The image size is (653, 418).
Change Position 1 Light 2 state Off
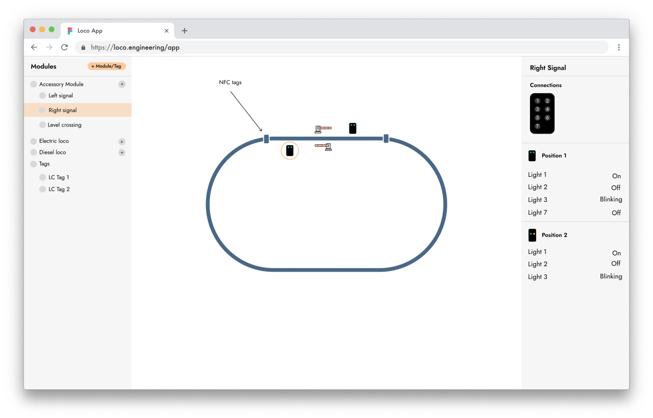pos(616,188)
